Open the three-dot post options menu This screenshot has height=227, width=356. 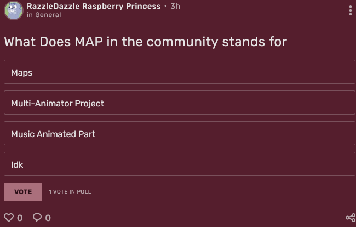351,10
